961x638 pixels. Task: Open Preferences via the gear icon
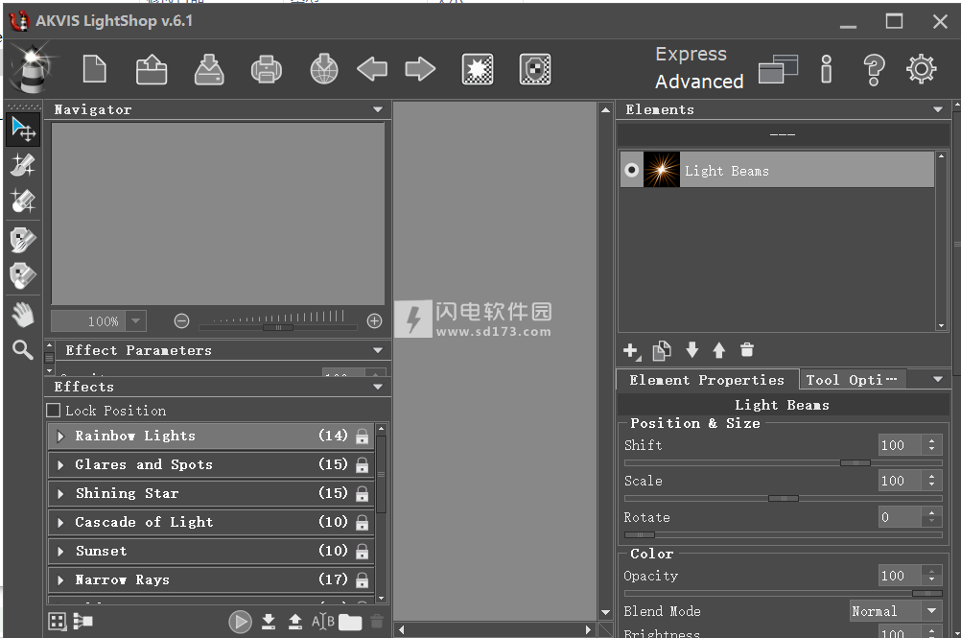(x=921, y=69)
